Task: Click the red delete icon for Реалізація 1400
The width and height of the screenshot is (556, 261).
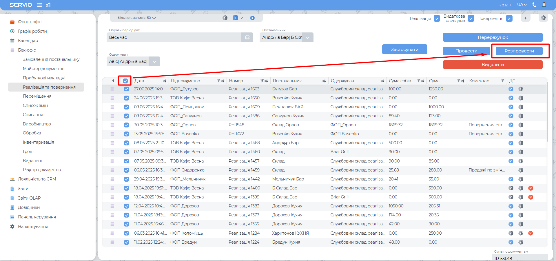Action: pos(531,188)
